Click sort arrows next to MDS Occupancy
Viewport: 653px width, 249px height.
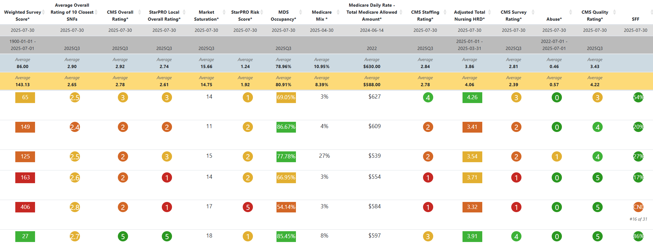[x=300, y=12]
